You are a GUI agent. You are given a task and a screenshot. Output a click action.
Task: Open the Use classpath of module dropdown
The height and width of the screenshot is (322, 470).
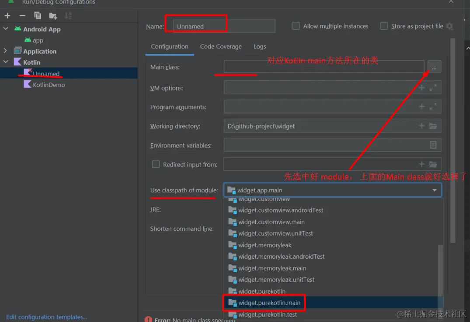pos(434,190)
